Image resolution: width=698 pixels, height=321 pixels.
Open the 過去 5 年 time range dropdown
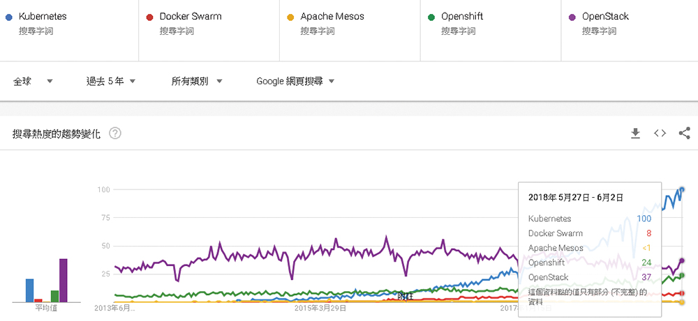[x=110, y=81]
